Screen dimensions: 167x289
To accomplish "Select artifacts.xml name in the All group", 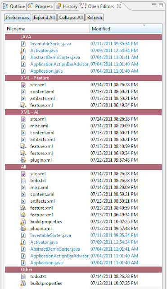I will pyautogui.click(x=43, y=201).
